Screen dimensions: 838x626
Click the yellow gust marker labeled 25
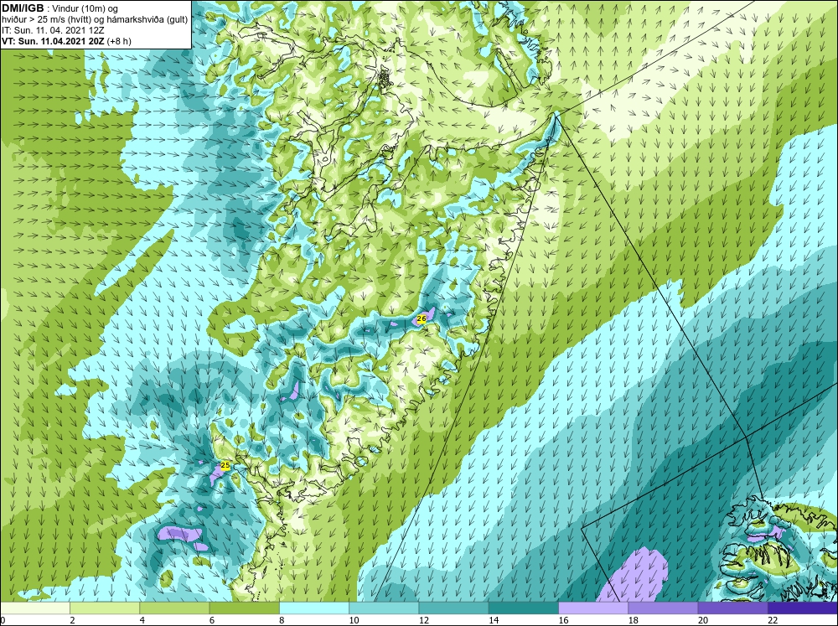pyautogui.click(x=225, y=466)
